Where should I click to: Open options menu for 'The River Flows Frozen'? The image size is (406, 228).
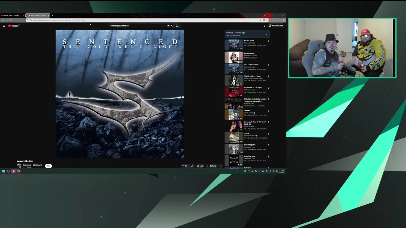[269, 76]
